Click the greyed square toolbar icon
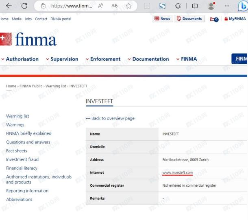 147,6
